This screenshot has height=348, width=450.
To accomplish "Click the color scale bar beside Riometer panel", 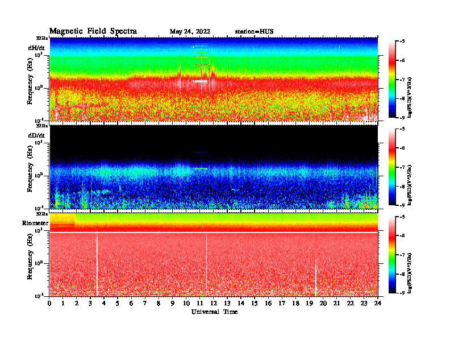I will [392, 255].
